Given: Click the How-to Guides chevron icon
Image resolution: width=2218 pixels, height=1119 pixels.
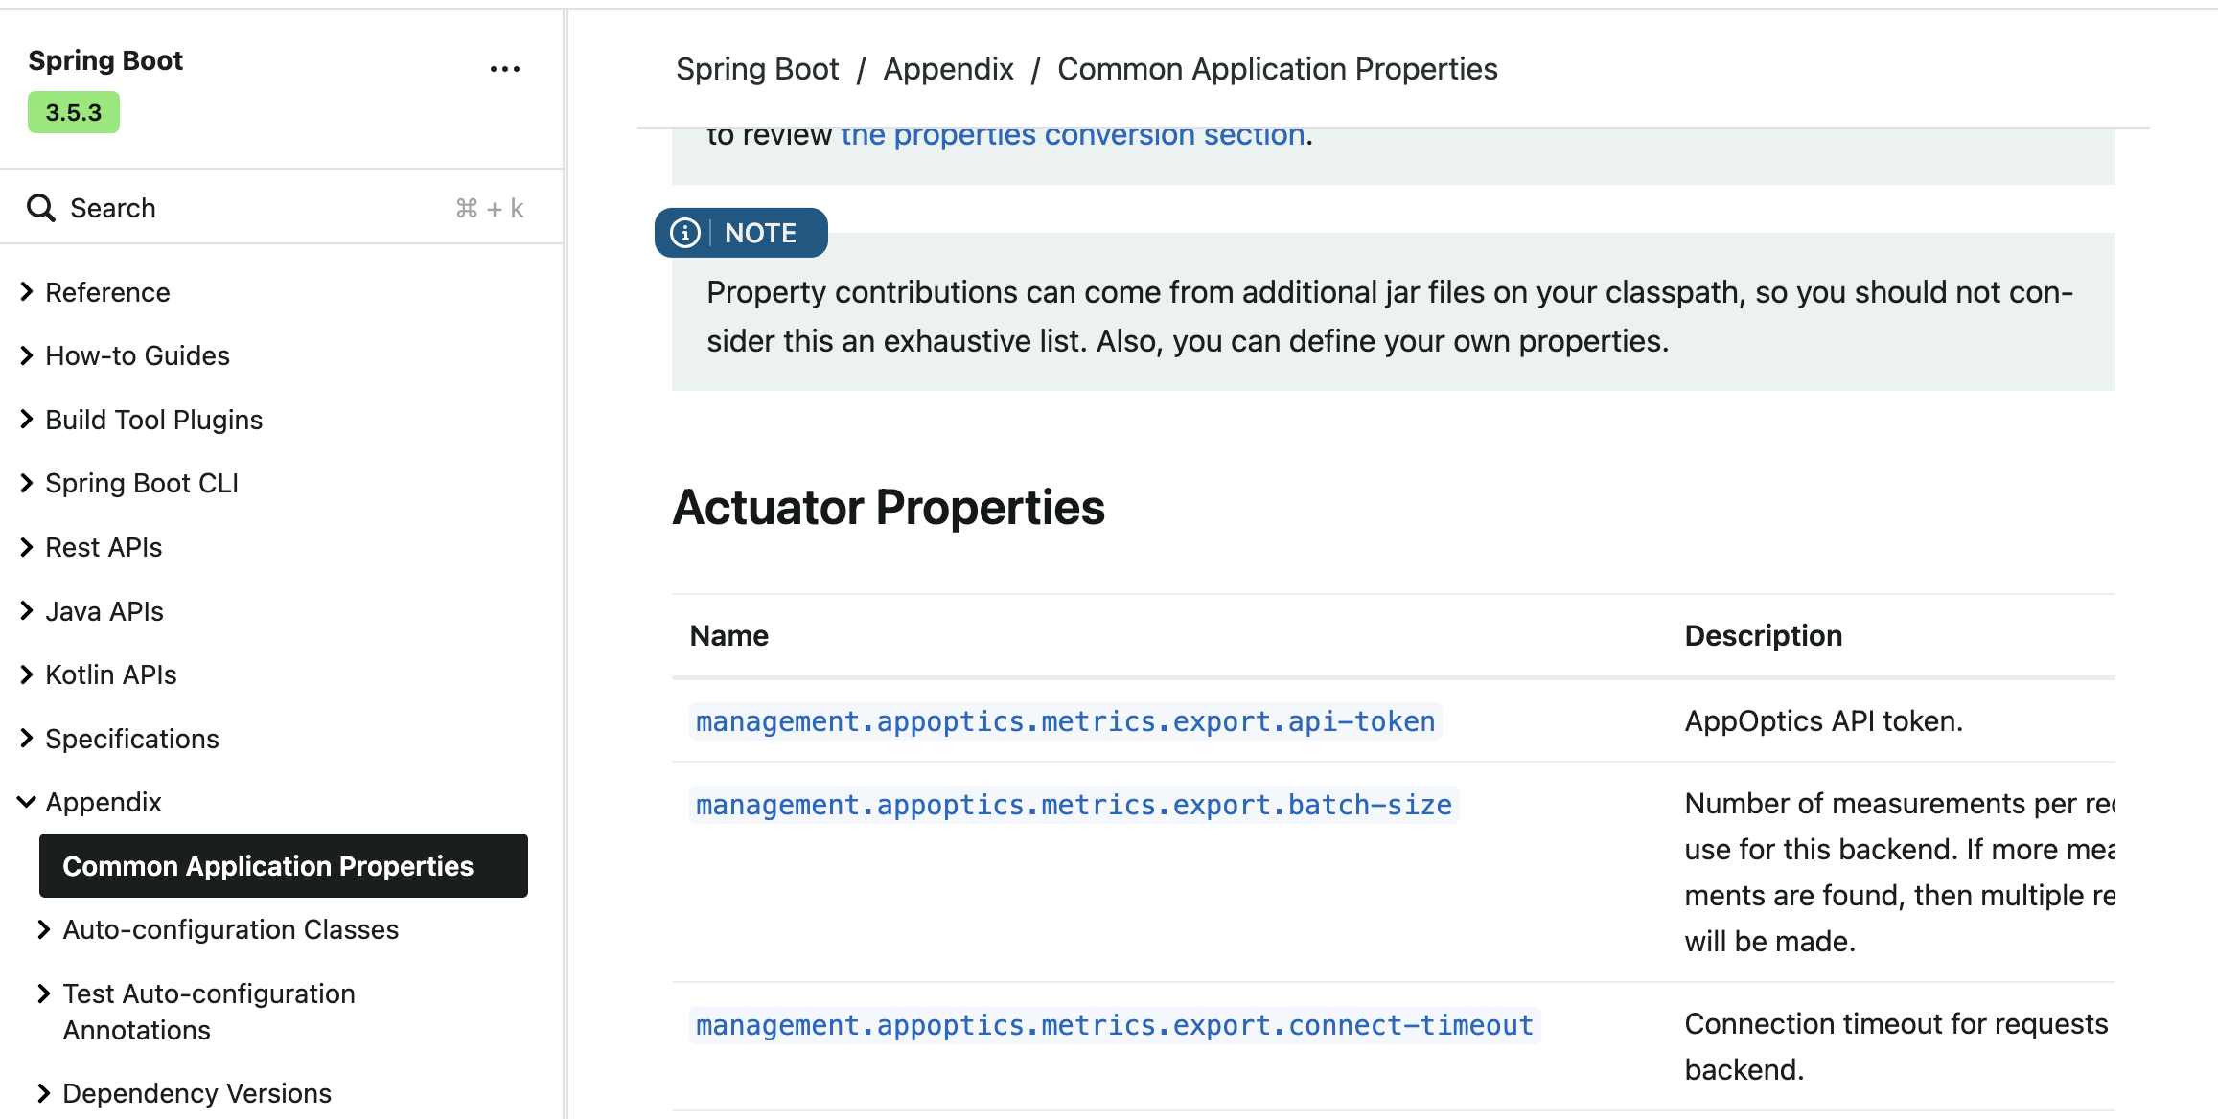Looking at the screenshot, I should coord(26,354).
